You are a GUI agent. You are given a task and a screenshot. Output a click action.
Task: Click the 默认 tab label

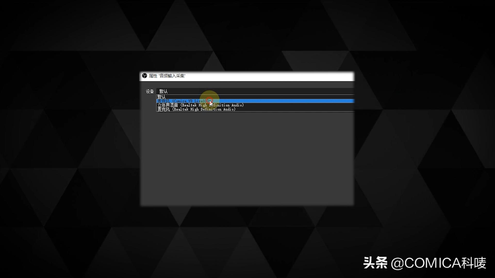[163, 91]
